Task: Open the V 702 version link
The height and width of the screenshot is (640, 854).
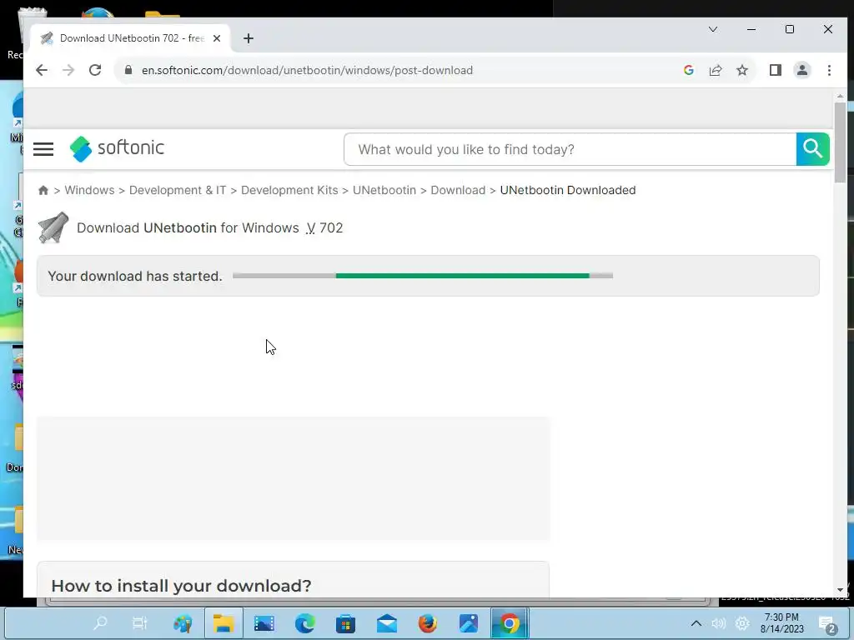Action: (324, 227)
